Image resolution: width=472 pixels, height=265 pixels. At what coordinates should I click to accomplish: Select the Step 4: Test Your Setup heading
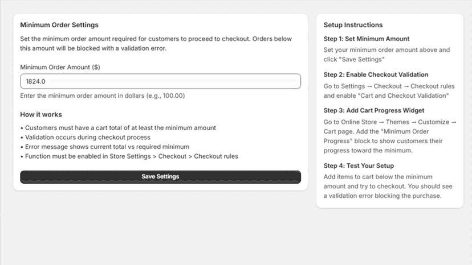tap(359, 165)
